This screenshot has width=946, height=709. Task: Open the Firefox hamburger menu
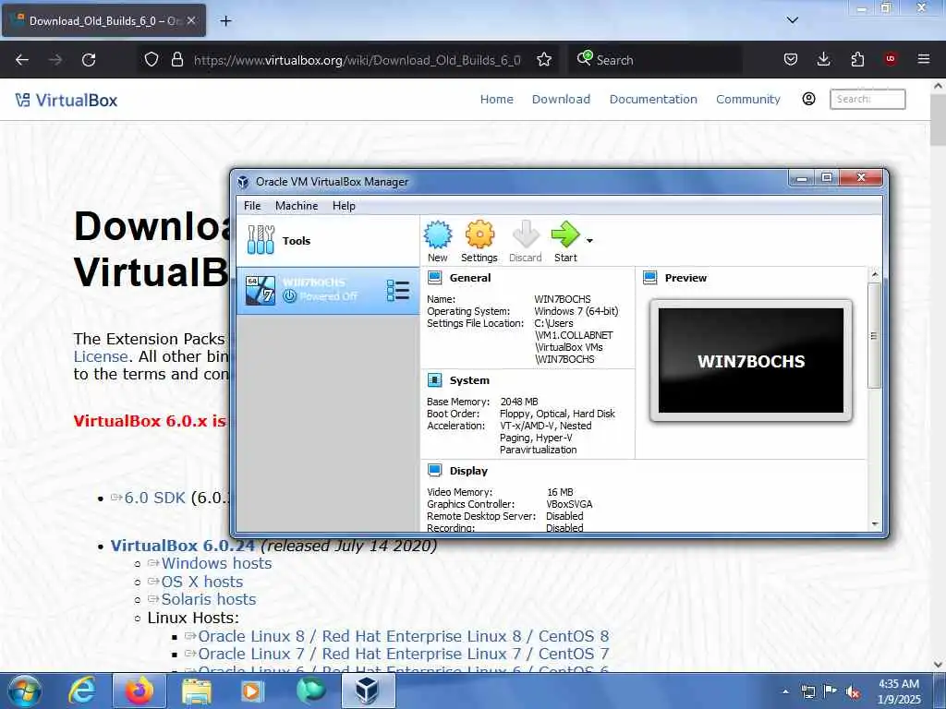(x=923, y=59)
